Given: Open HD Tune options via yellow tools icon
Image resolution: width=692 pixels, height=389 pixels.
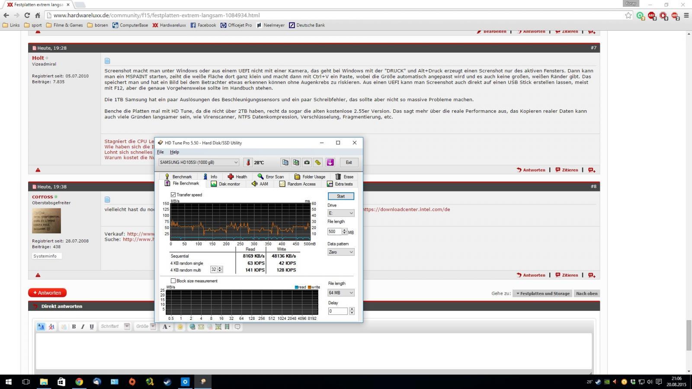Looking at the screenshot, I should pos(318,163).
